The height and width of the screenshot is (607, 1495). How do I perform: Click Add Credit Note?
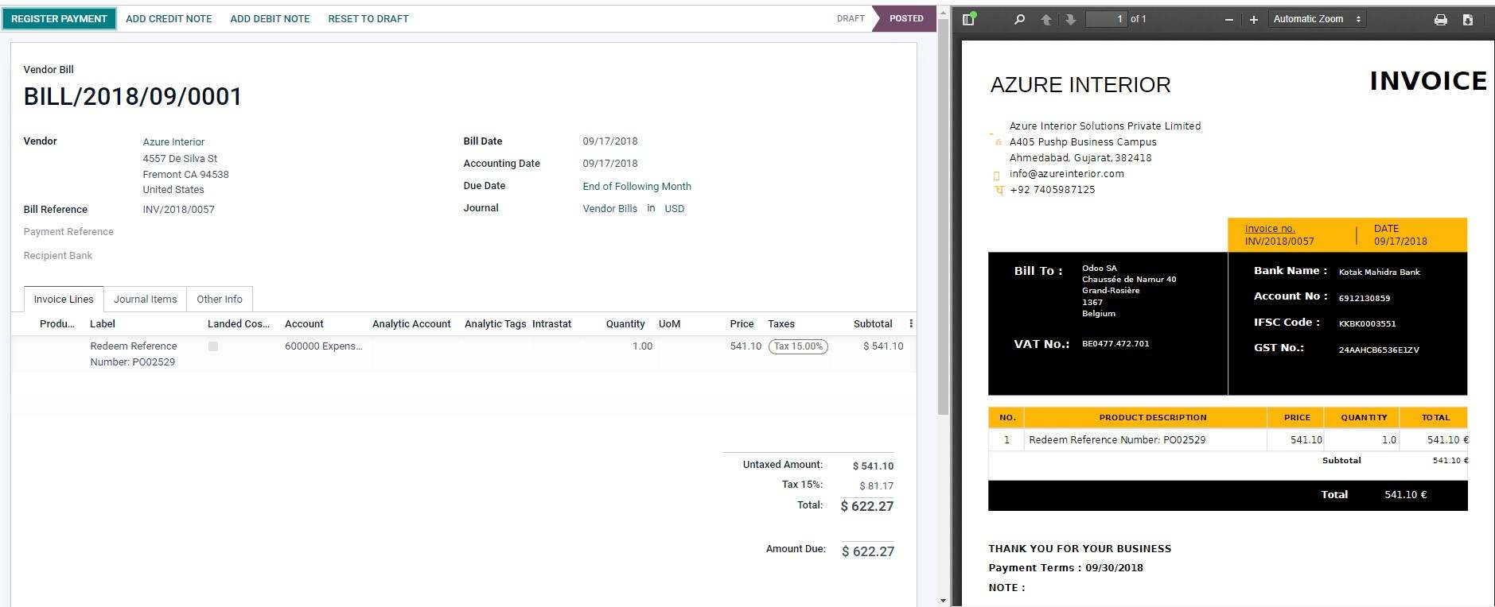[x=169, y=18]
